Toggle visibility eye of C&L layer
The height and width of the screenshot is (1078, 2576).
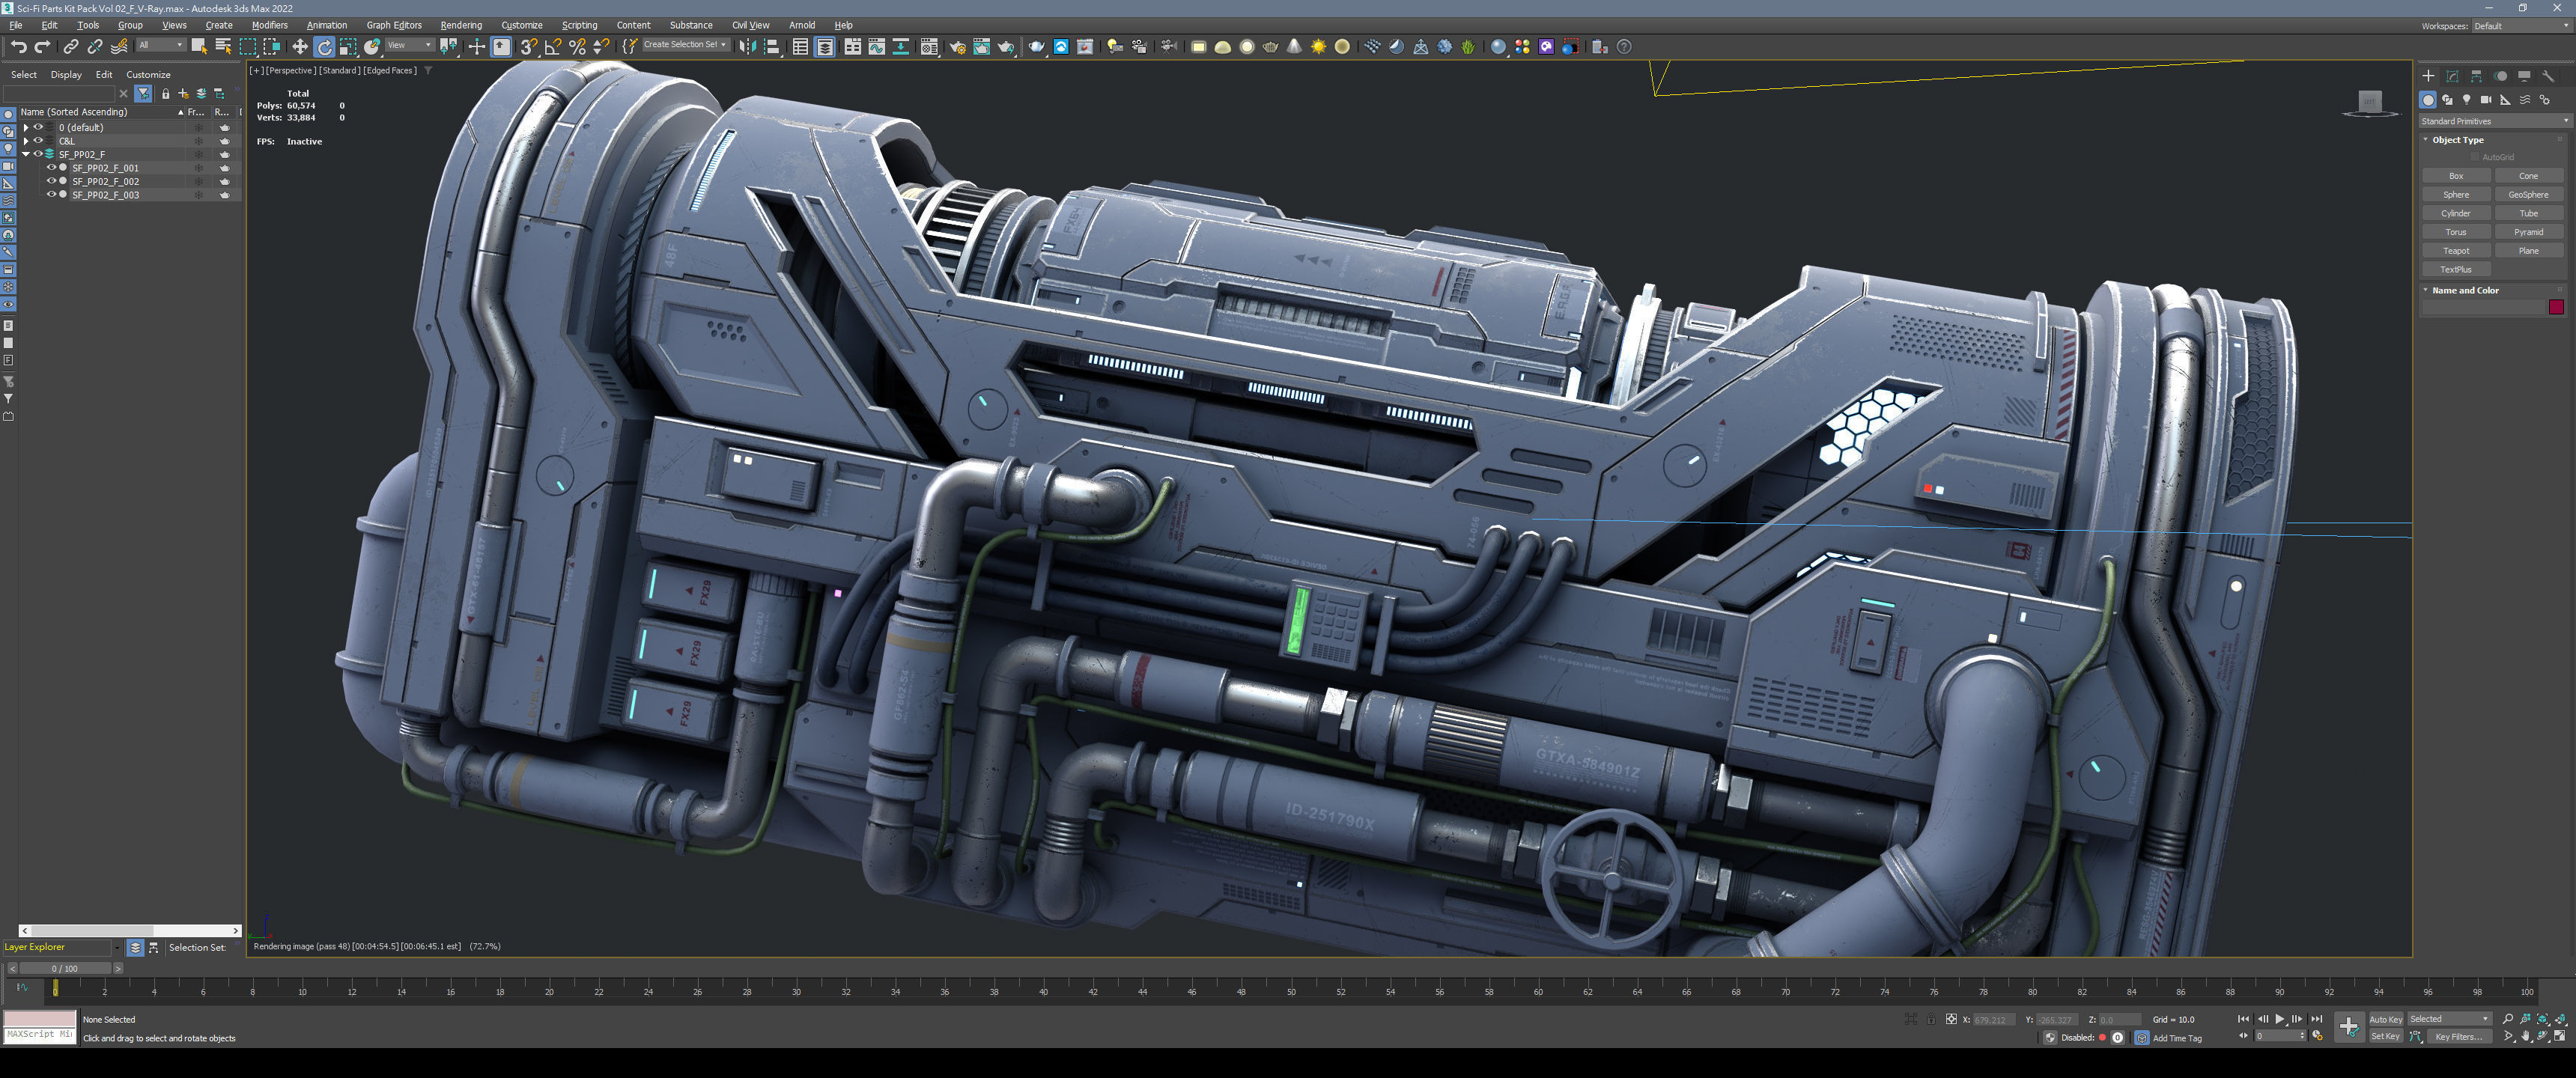38,141
